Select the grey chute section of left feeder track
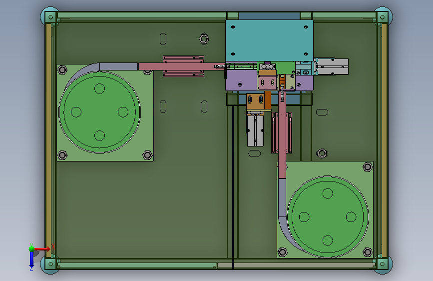 click(118, 66)
